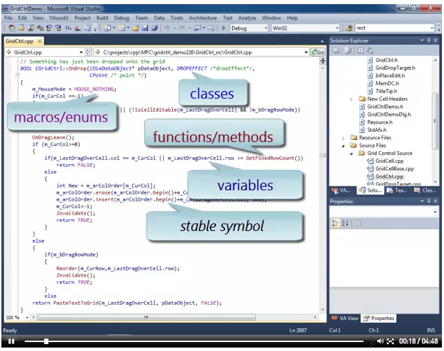Click the Undo toolbar icon
The width and height of the screenshot is (444, 351).
pos(167,28)
